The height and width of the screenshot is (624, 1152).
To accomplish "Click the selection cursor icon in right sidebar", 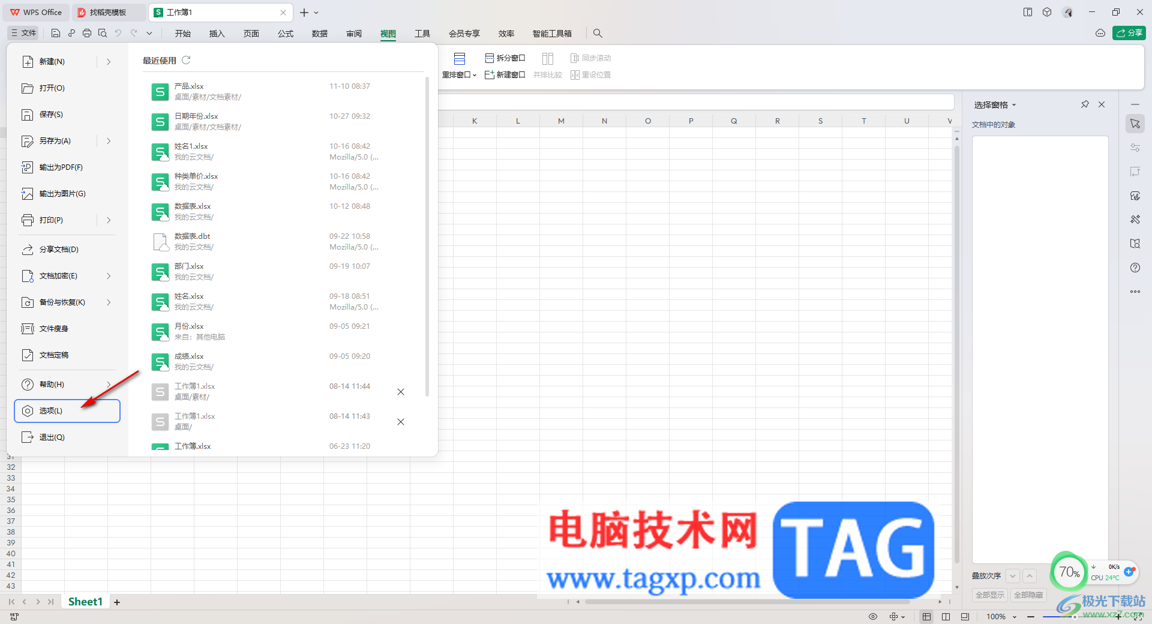I will [x=1135, y=124].
